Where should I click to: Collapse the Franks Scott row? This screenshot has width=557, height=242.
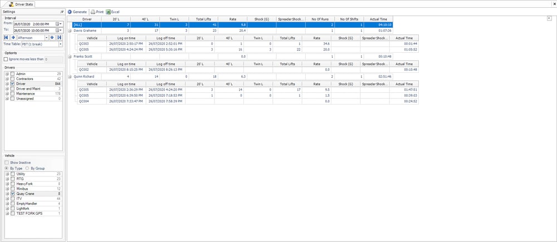[x=70, y=57]
